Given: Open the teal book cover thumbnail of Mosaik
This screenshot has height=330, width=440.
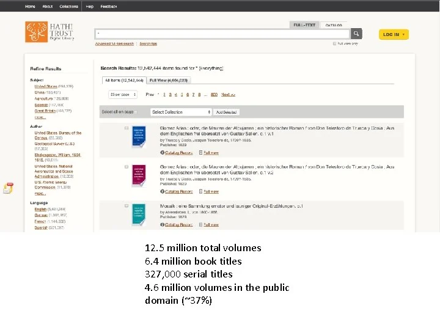Looking at the screenshot, I should click(x=139, y=215).
